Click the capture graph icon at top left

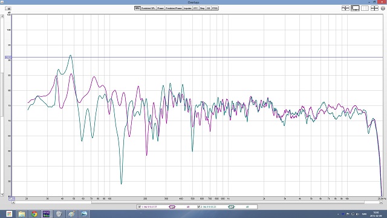8,8
